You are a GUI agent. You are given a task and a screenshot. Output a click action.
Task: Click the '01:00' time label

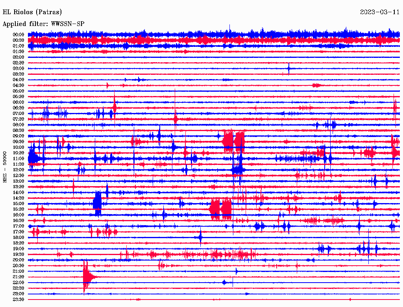[x=18, y=46]
